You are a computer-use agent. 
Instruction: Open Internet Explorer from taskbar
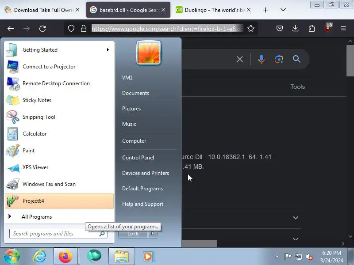coord(40,257)
